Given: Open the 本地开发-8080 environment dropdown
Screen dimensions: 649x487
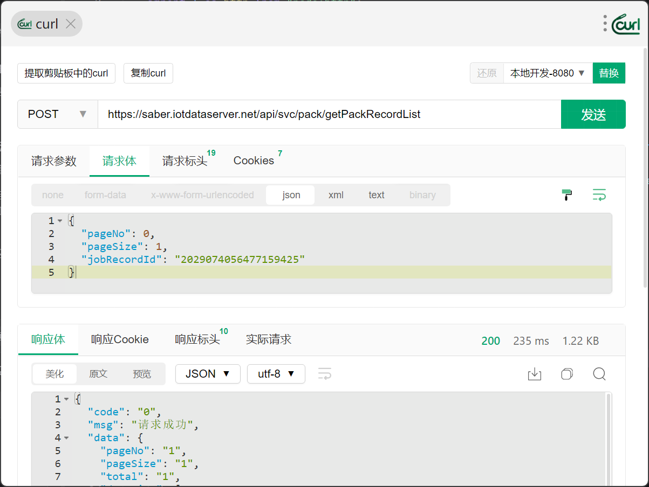Looking at the screenshot, I should (547, 73).
